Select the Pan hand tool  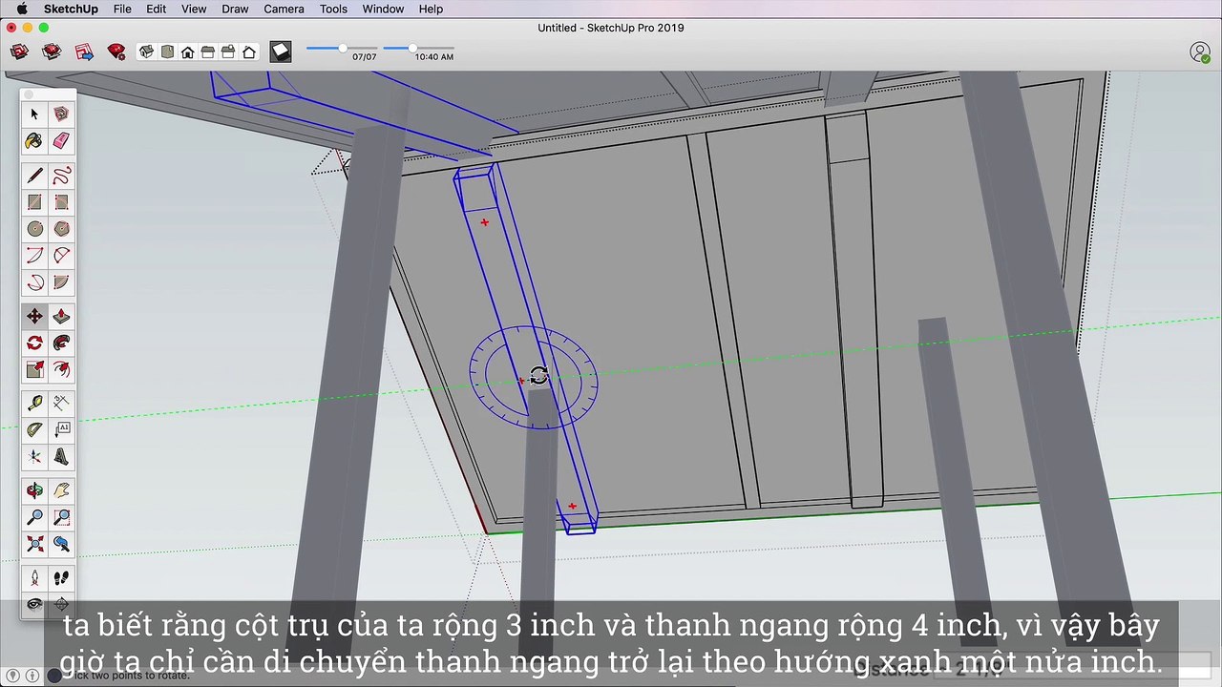pos(61,490)
